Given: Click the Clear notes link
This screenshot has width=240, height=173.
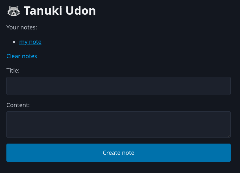Looking at the screenshot, I should click(x=22, y=56).
